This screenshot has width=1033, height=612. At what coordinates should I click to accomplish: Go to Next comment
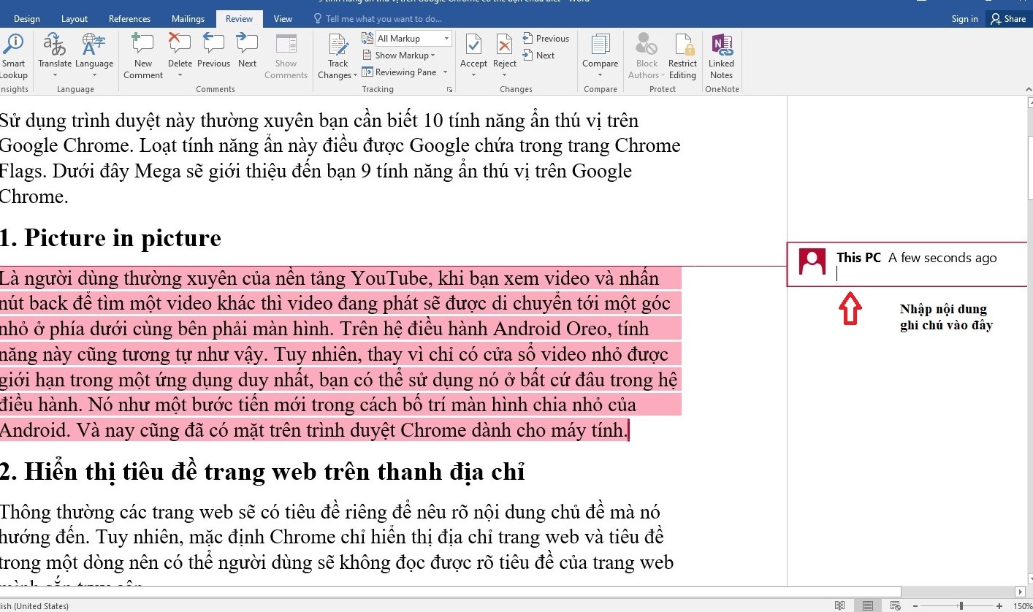tap(248, 51)
